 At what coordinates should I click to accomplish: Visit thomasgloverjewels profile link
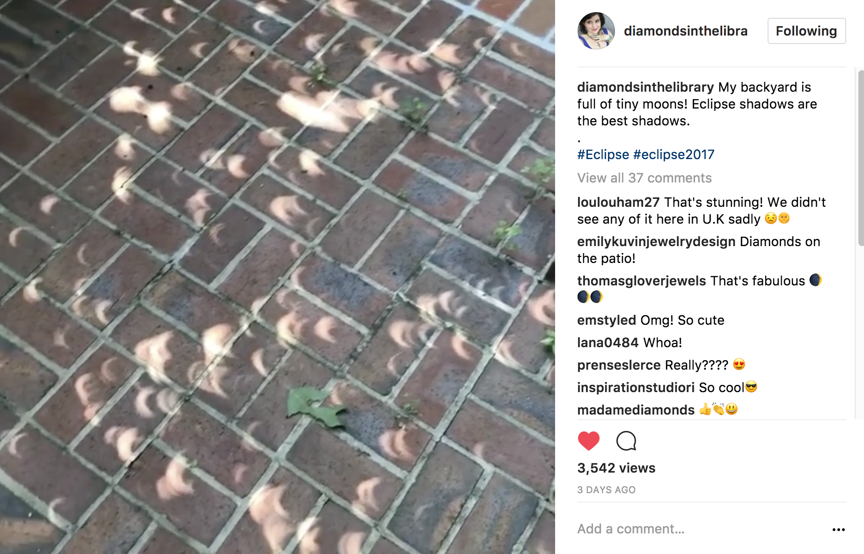pos(641,281)
